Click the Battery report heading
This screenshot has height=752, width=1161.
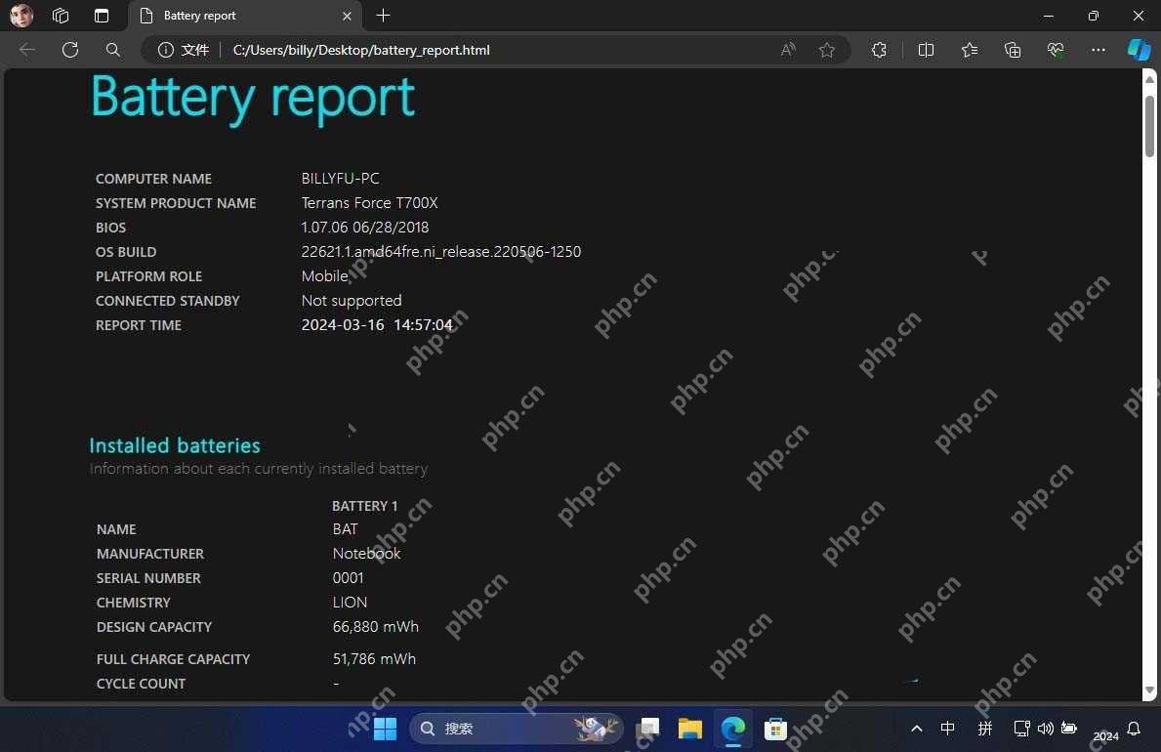point(253,98)
